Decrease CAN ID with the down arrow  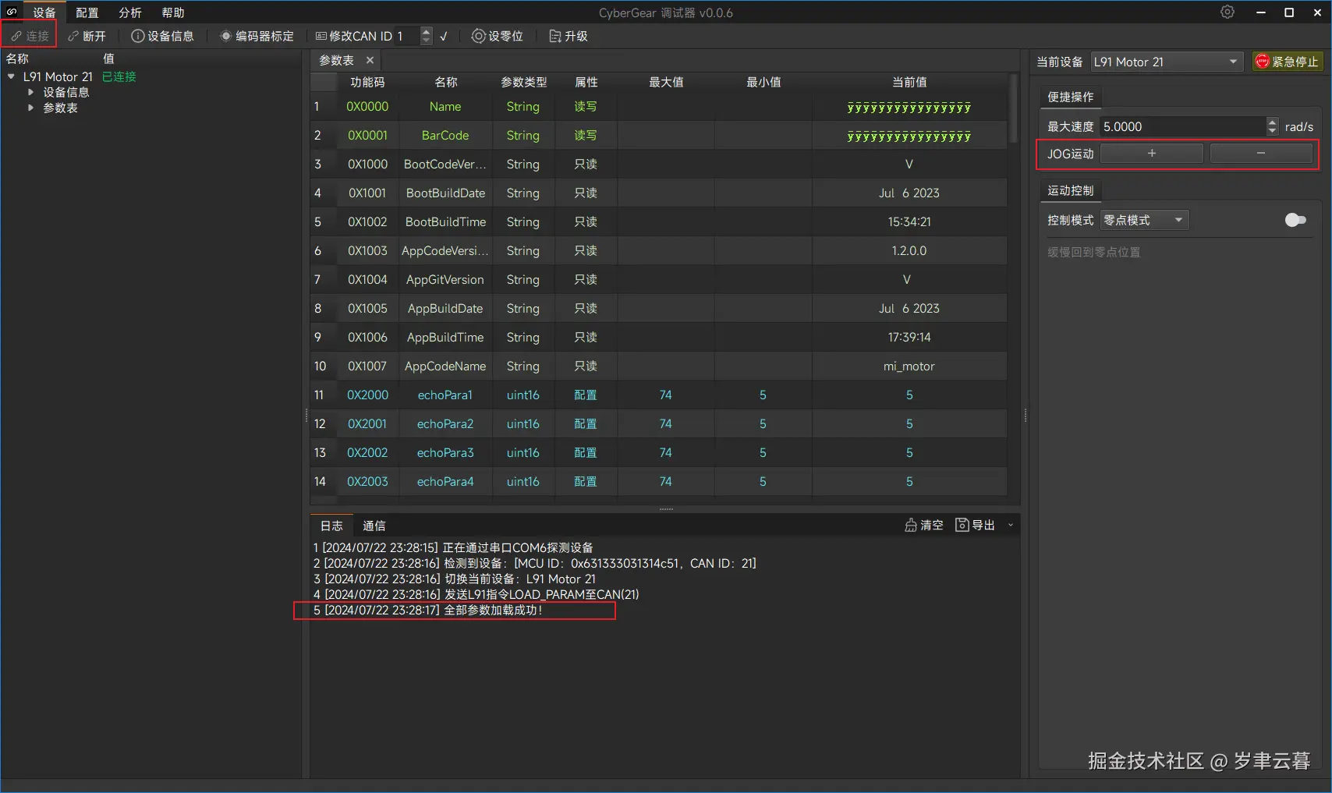tap(426, 41)
